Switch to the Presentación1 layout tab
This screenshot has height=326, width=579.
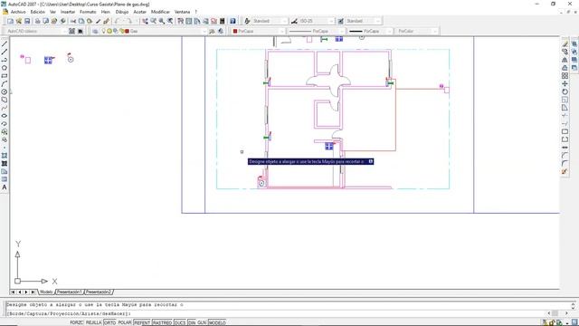(70, 292)
